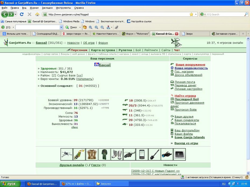Open the tactical vest inventory item
250x187 pixels.
[92, 154]
